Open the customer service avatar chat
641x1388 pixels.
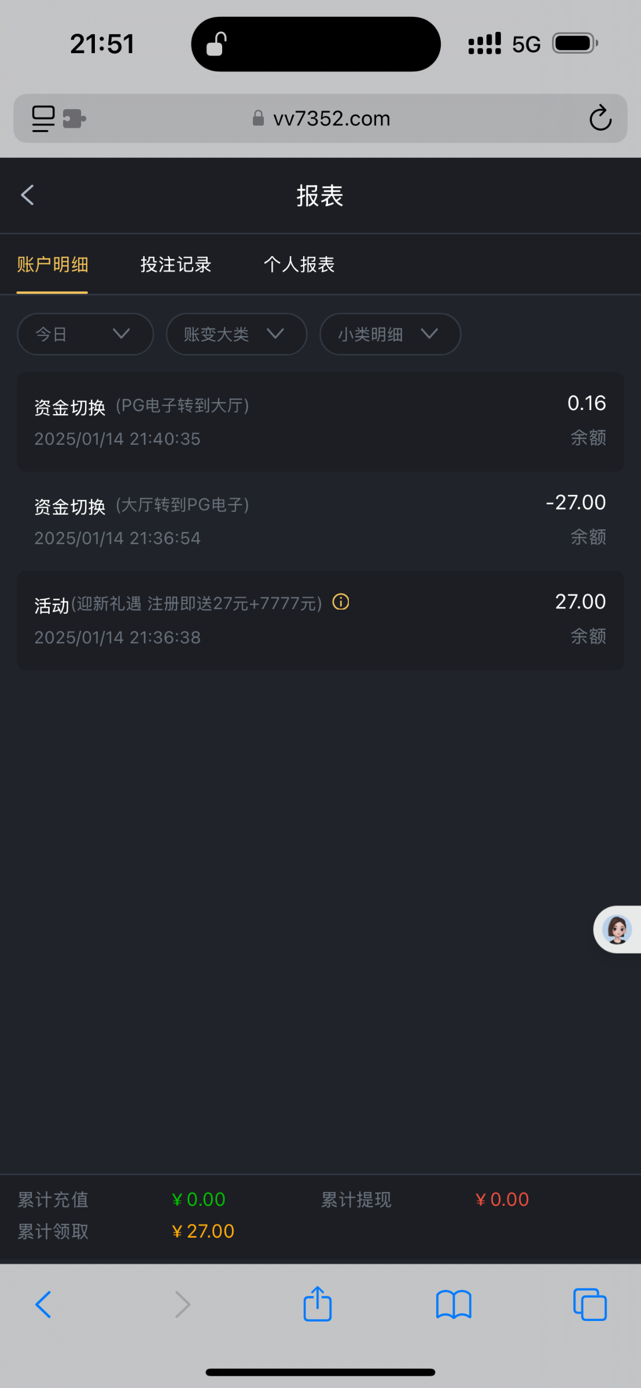tap(617, 929)
